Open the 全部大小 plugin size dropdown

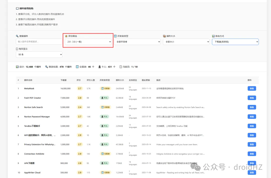tap(186, 42)
